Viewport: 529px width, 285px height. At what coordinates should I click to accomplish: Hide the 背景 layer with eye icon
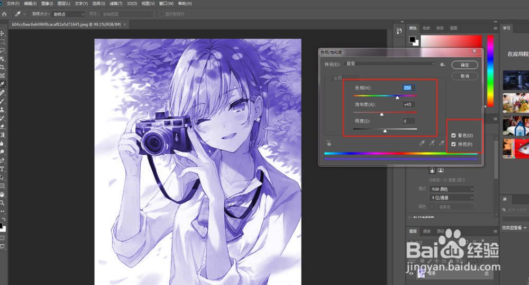point(411,273)
